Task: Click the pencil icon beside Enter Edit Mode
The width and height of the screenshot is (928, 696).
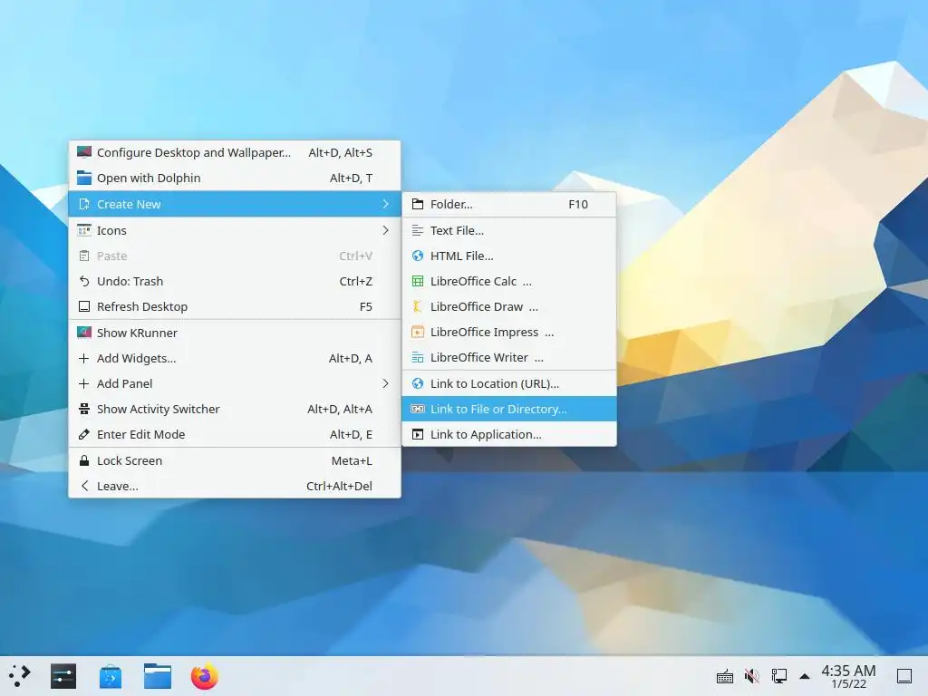Action: pyautogui.click(x=84, y=434)
